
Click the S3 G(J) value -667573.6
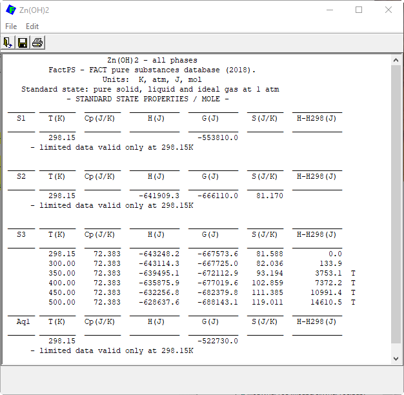tap(217, 254)
